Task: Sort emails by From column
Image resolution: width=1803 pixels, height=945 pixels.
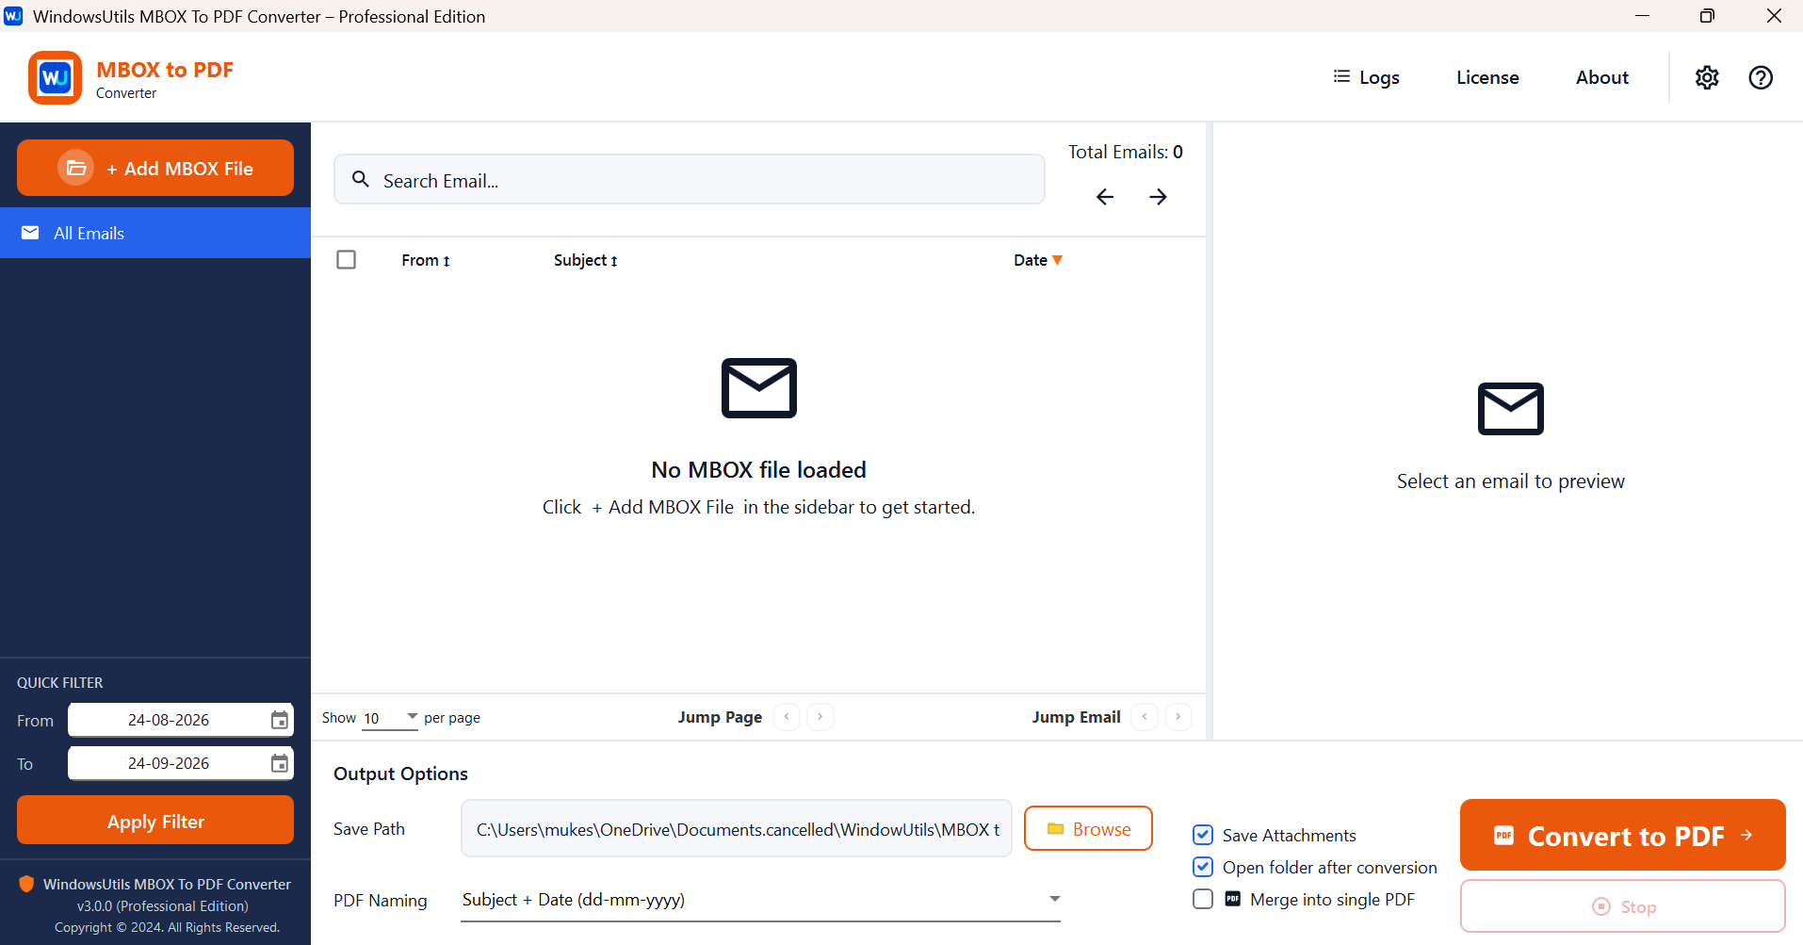Action: coord(426,260)
